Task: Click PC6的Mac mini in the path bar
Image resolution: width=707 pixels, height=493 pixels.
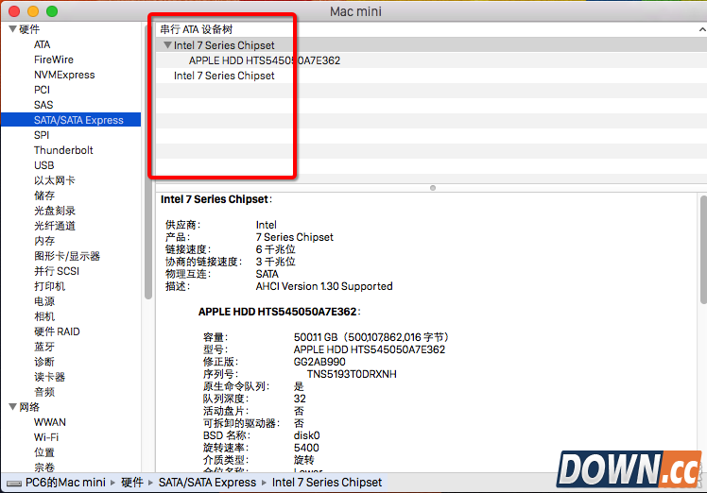Action: tap(65, 483)
